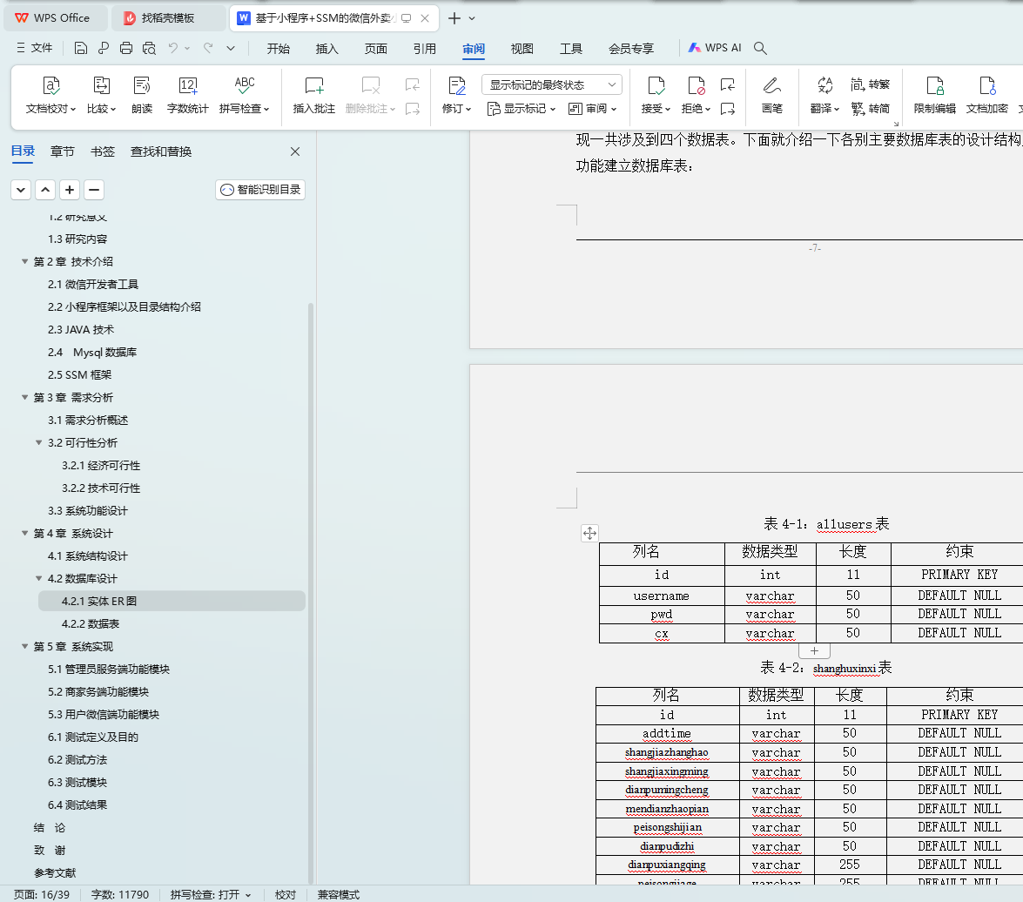Viewport: 1023px width, 902px height.
Task: Go to 2.4 Mysql 数据库 heading
Action: click(x=92, y=353)
